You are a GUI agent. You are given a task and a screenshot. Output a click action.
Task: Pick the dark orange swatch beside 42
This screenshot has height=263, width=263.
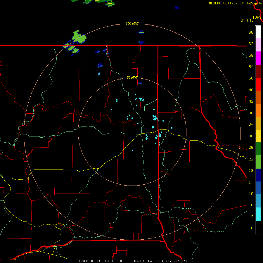pos(258,97)
